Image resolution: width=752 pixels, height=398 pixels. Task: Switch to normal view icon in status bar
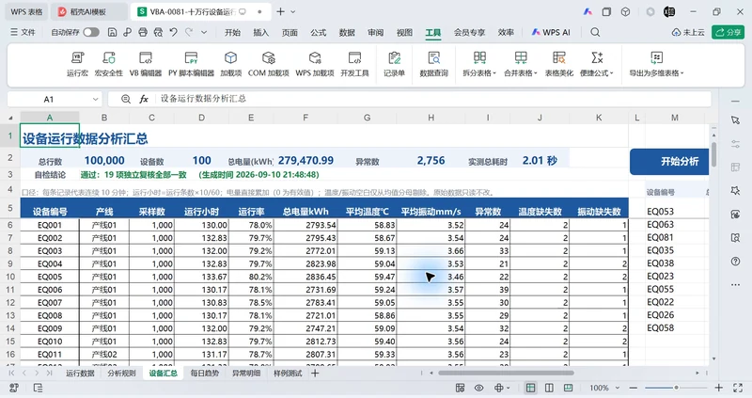pos(530,388)
